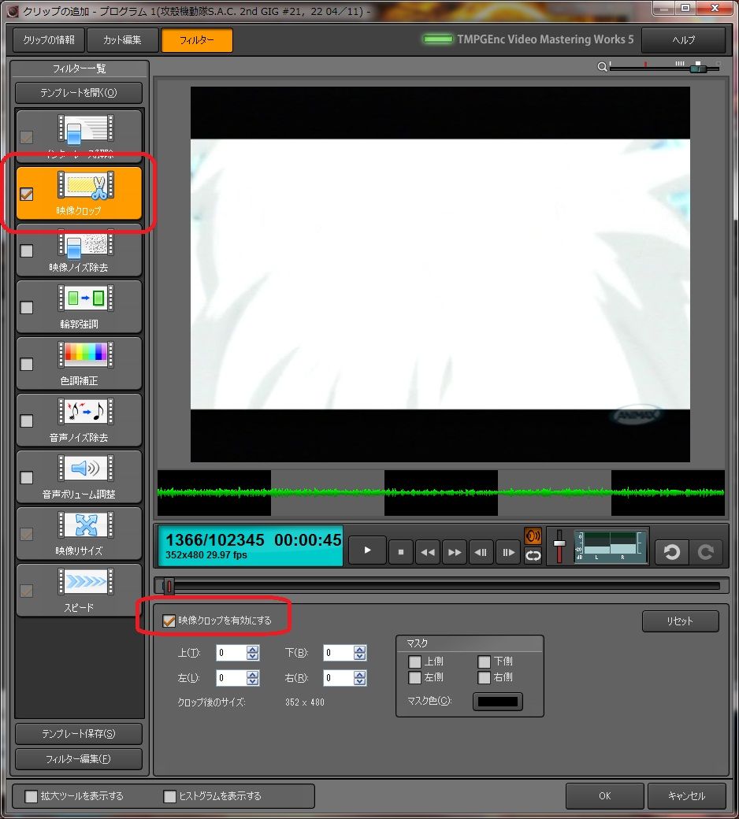Click the magnifier zoom icon
Viewport: 739px width, 819px height.
click(602, 67)
